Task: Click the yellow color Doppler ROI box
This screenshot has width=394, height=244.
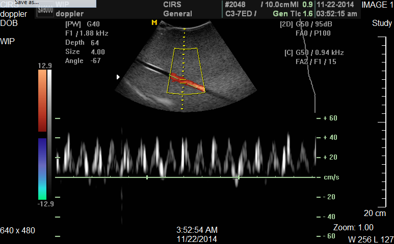Action: (186, 71)
